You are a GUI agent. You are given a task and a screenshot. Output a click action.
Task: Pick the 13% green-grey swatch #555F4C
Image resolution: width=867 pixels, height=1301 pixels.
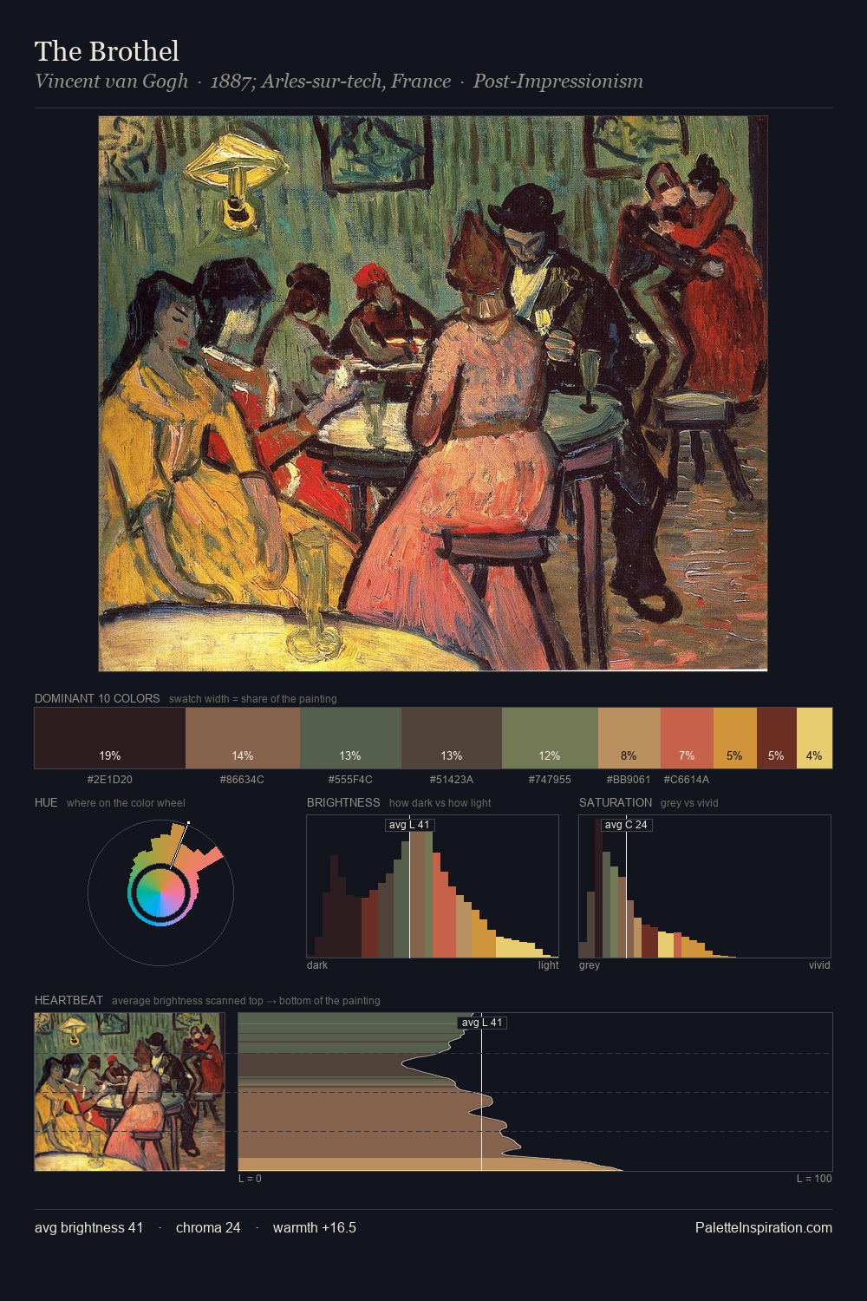350,738
